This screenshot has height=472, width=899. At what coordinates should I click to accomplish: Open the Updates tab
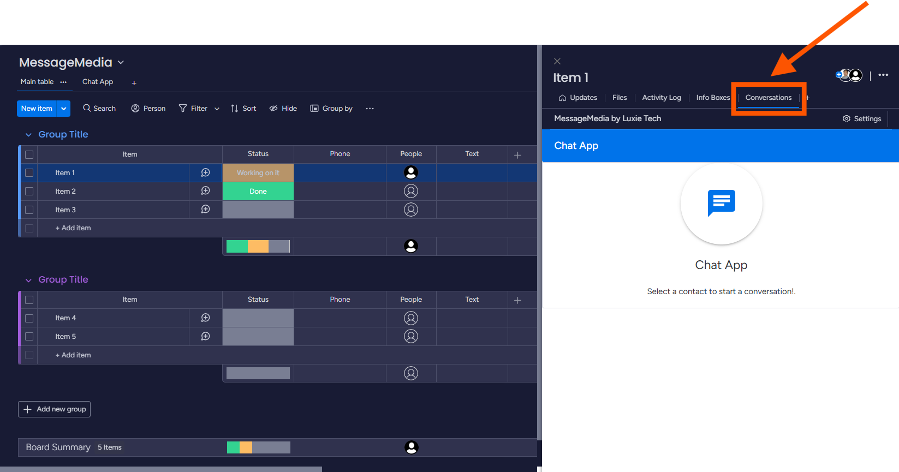[x=577, y=98]
